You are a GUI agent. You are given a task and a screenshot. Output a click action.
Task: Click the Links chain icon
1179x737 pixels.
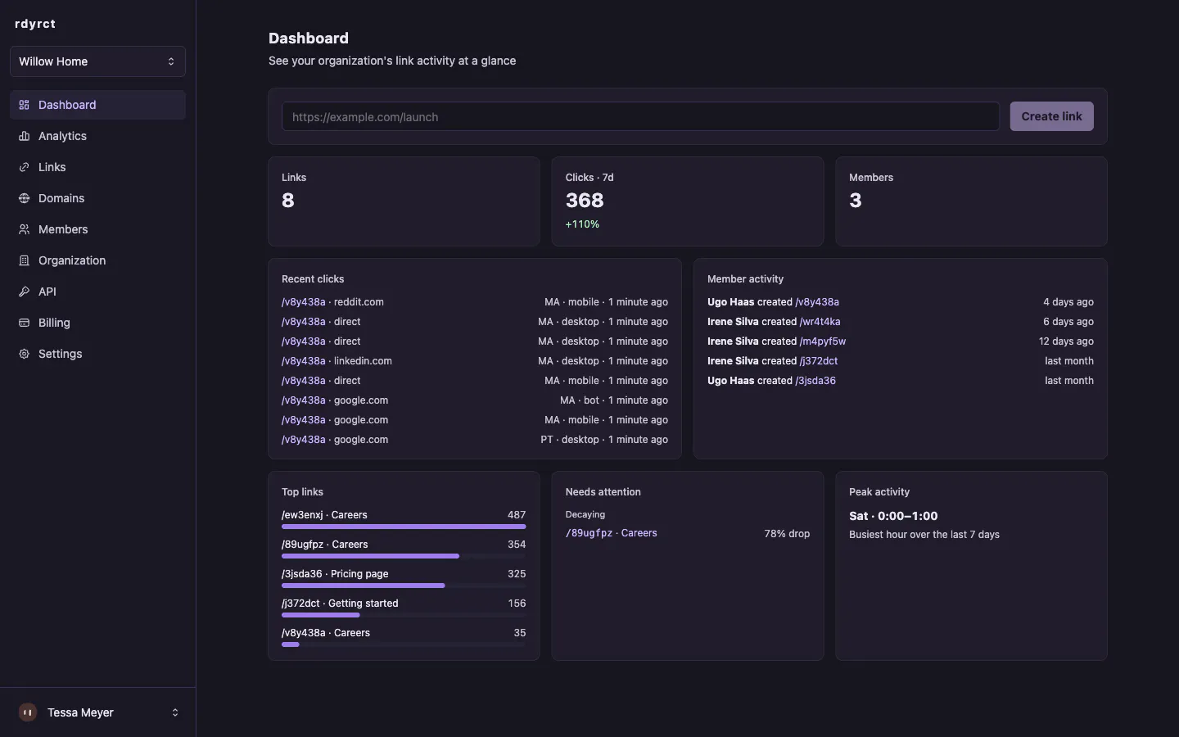[x=24, y=167]
